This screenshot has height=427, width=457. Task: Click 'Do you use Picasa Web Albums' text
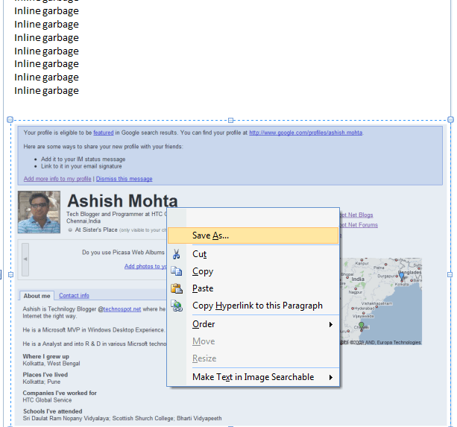[x=123, y=253]
